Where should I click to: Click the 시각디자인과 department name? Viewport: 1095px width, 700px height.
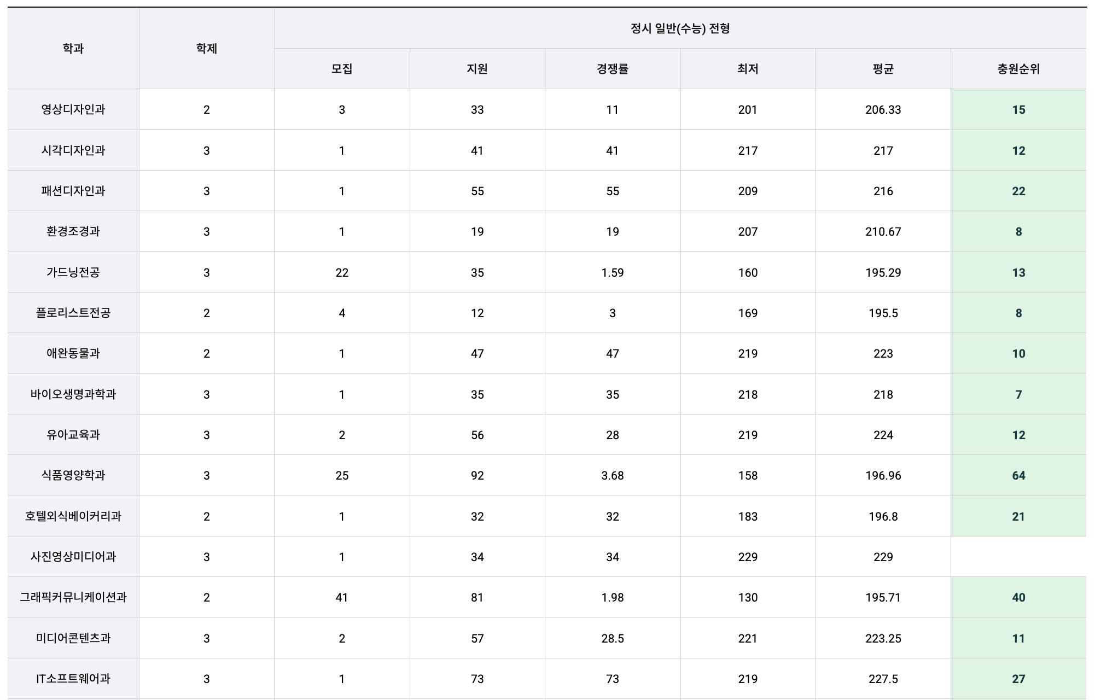71,149
